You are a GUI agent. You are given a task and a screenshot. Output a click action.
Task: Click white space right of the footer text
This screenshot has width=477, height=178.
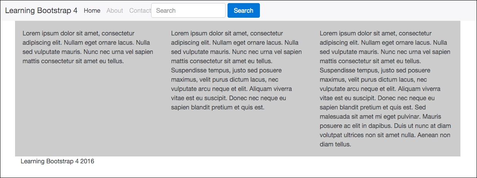[x=270, y=161]
